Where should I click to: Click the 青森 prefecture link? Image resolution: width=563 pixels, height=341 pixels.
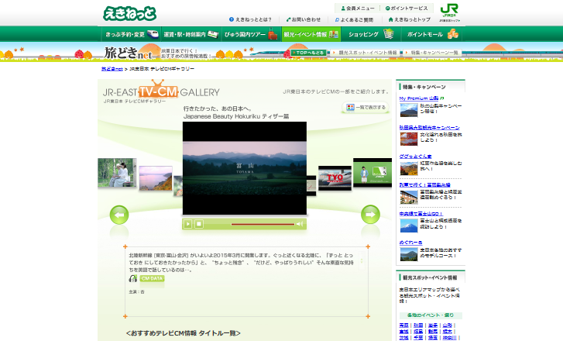click(x=403, y=325)
